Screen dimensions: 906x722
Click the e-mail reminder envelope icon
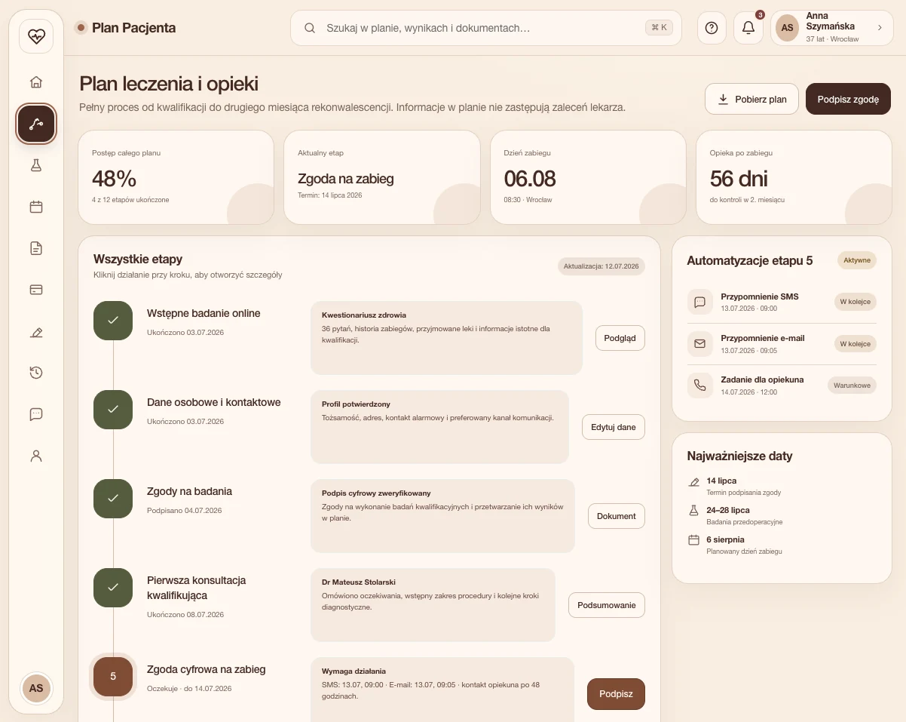tap(699, 343)
